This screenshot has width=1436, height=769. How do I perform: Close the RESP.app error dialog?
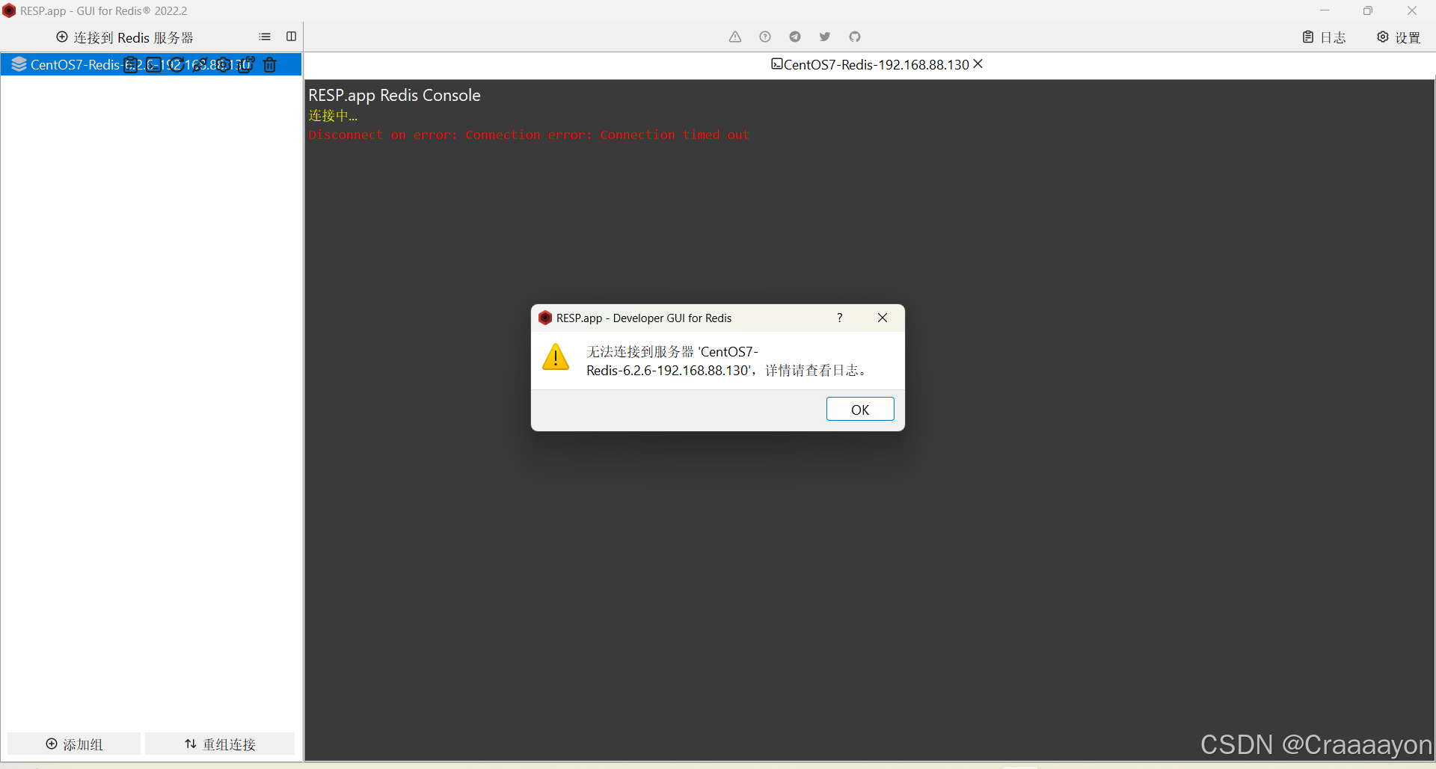pos(883,318)
